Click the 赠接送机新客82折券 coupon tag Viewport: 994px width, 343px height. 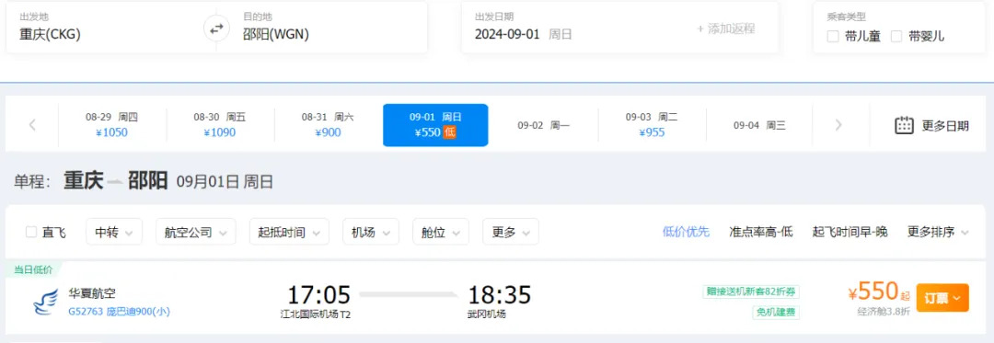coord(751,292)
